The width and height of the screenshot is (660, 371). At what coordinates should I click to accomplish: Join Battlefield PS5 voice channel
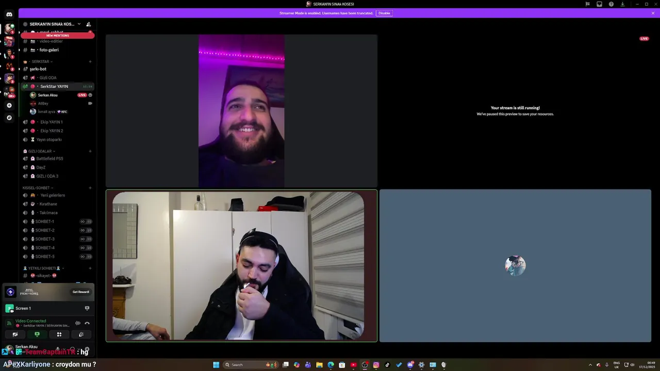pos(58,159)
